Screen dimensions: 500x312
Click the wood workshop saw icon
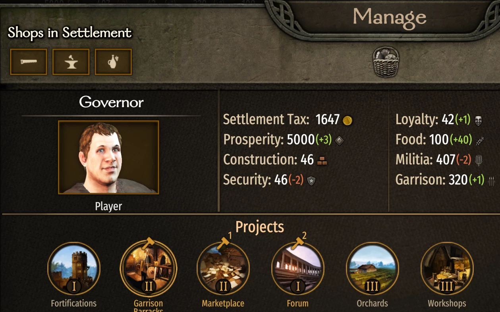tap(29, 62)
